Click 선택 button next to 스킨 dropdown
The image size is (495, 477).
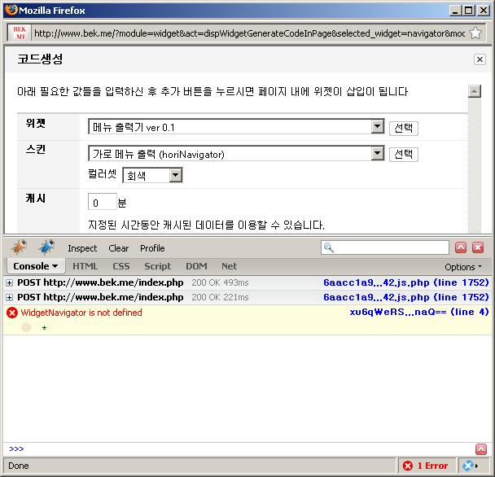pyautogui.click(x=404, y=155)
